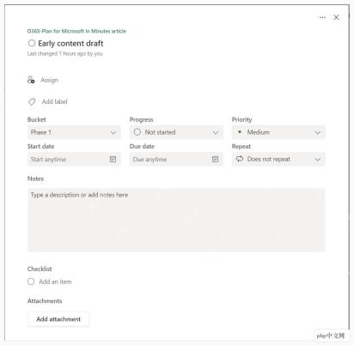Mark Early content draft task complete
This screenshot has width=354, height=345.
[32, 43]
